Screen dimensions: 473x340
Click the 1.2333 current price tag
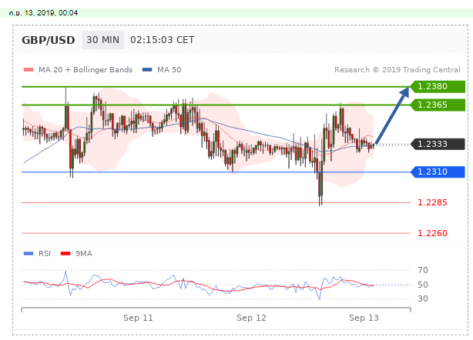(438, 144)
